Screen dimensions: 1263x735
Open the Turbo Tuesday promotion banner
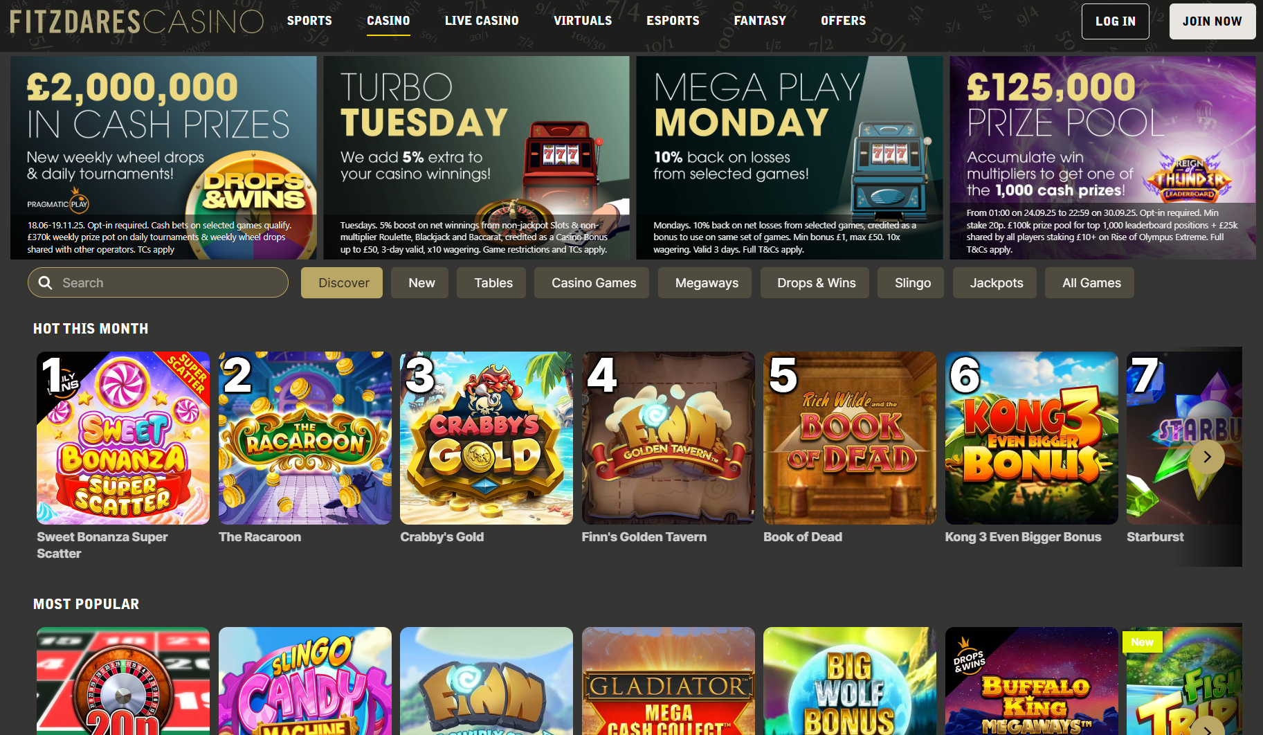[476, 158]
